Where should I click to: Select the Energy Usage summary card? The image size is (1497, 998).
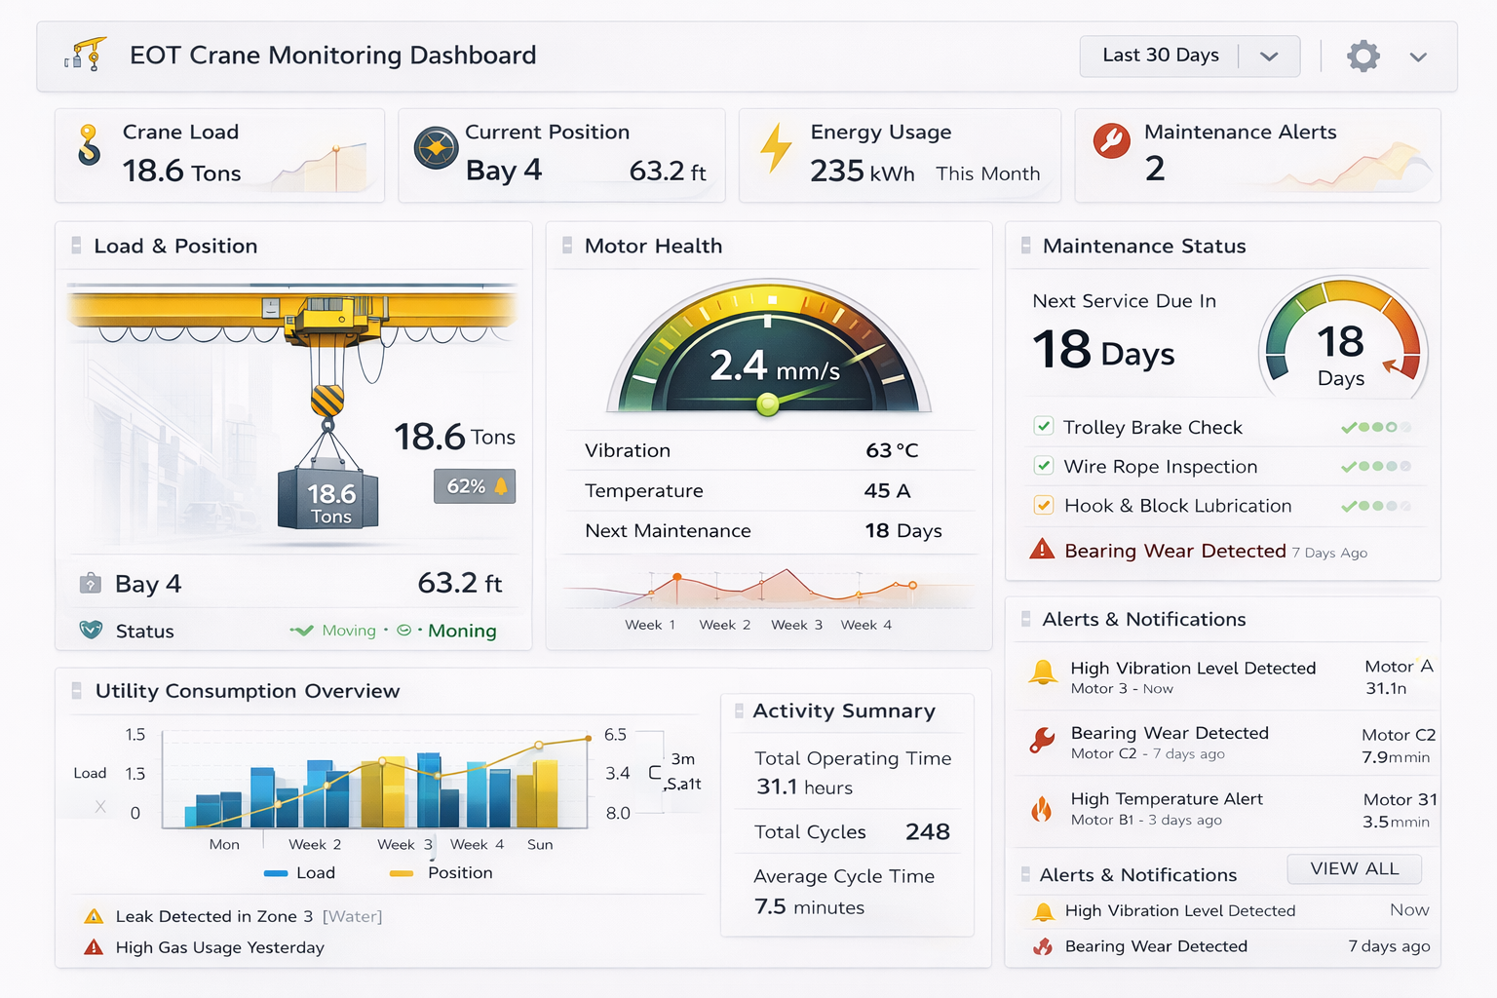899,156
